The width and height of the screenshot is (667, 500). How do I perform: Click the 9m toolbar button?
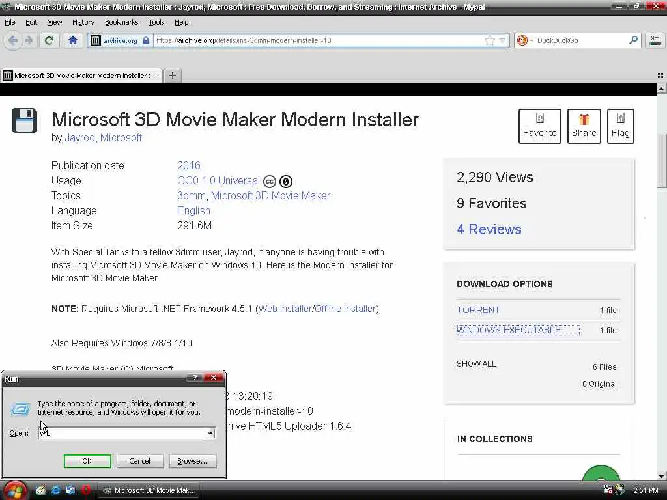(655, 40)
